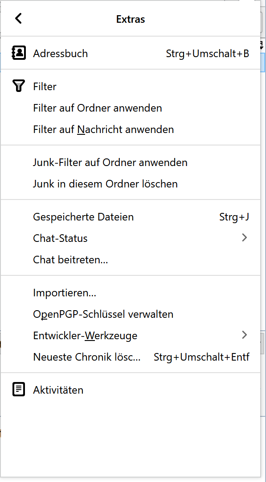Click the Filter funnel icon
The width and height of the screenshot is (266, 482).
(x=18, y=86)
